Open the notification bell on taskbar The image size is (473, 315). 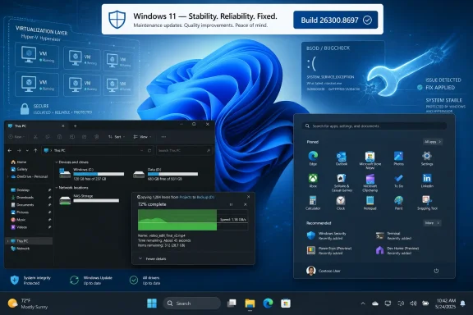pyautogui.click(x=462, y=304)
